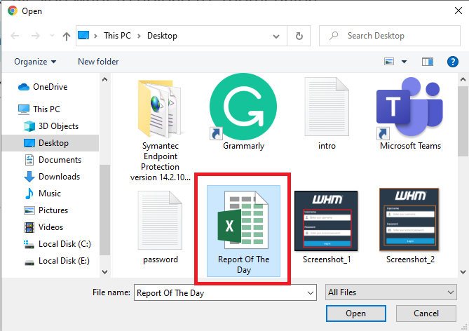Toggle the preview pane button
Image resolution: width=469 pixels, height=331 pixels.
tap(428, 62)
